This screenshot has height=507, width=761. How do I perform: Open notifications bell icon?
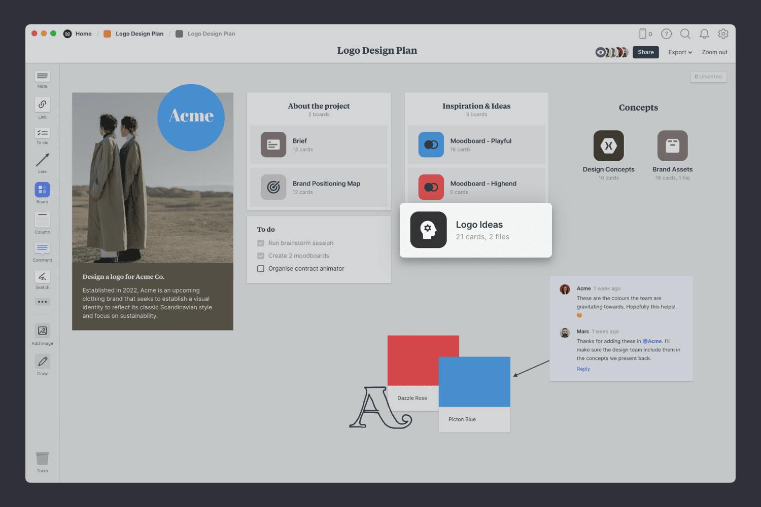(704, 34)
